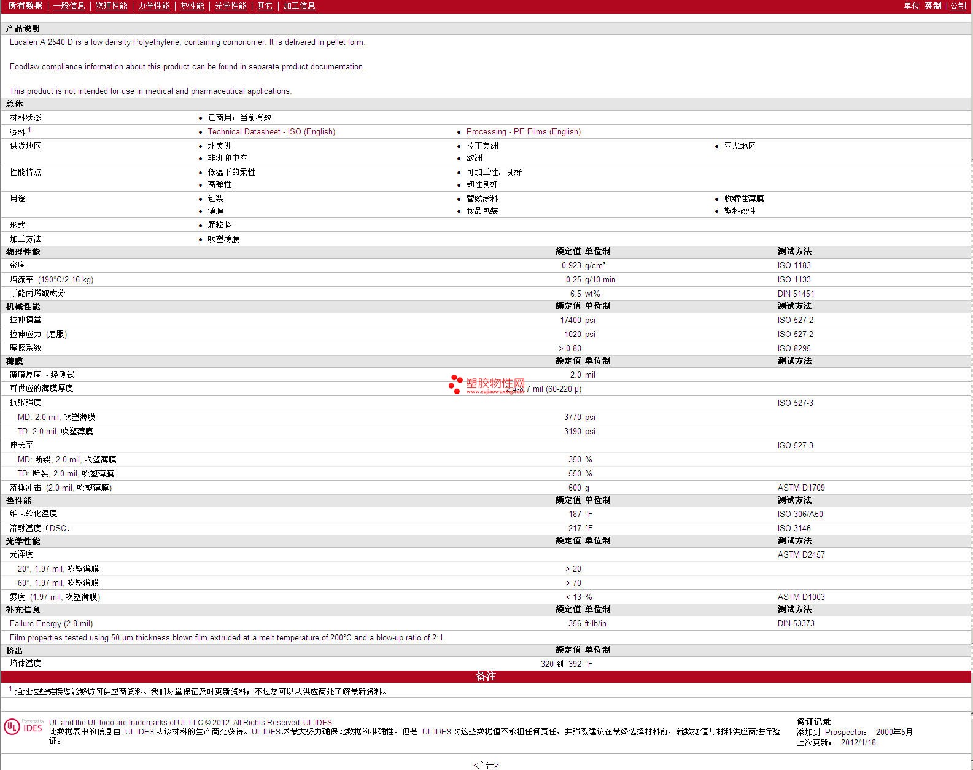This screenshot has width=973, height=770.
Task: Open the 热性能 tab in the top navigation
Action: (192, 6)
